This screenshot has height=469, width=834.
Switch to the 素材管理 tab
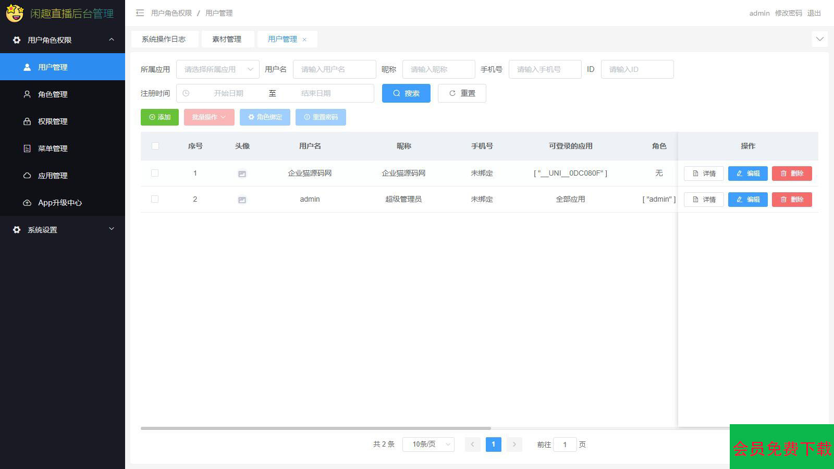tap(227, 39)
